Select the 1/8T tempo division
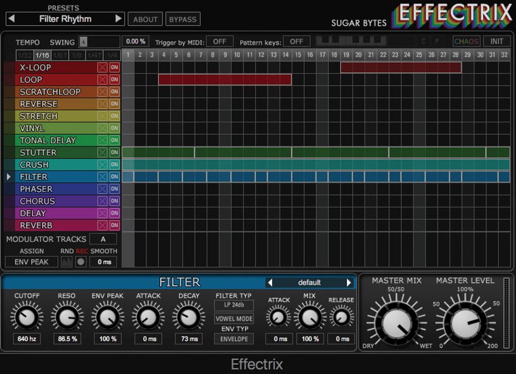516x374 pixels. point(60,55)
